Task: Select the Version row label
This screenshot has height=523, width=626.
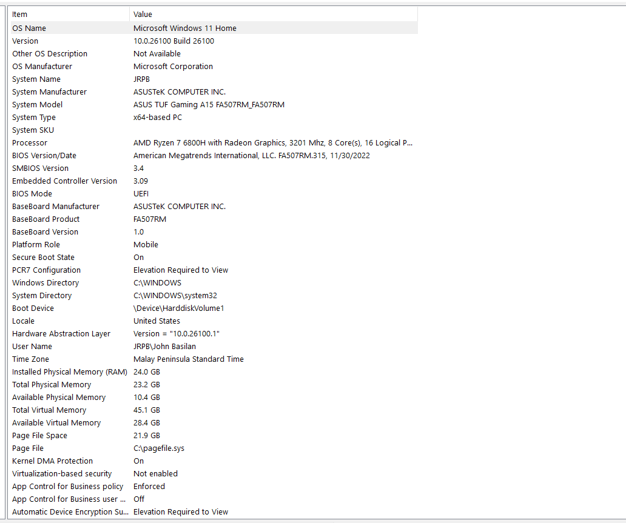Action: coord(25,41)
